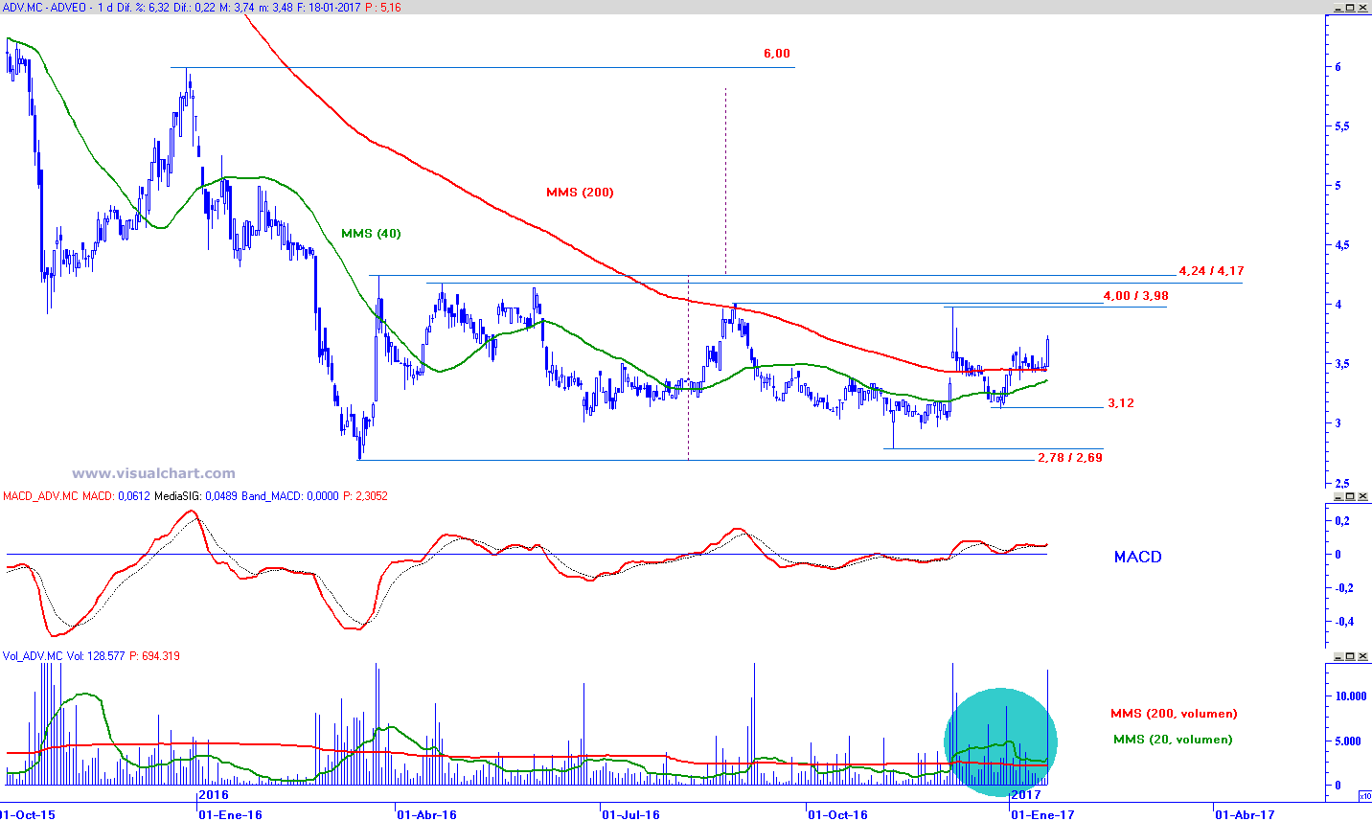
Task: Click the 4,24 / 4,17 level label
Action: point(1211,271)
